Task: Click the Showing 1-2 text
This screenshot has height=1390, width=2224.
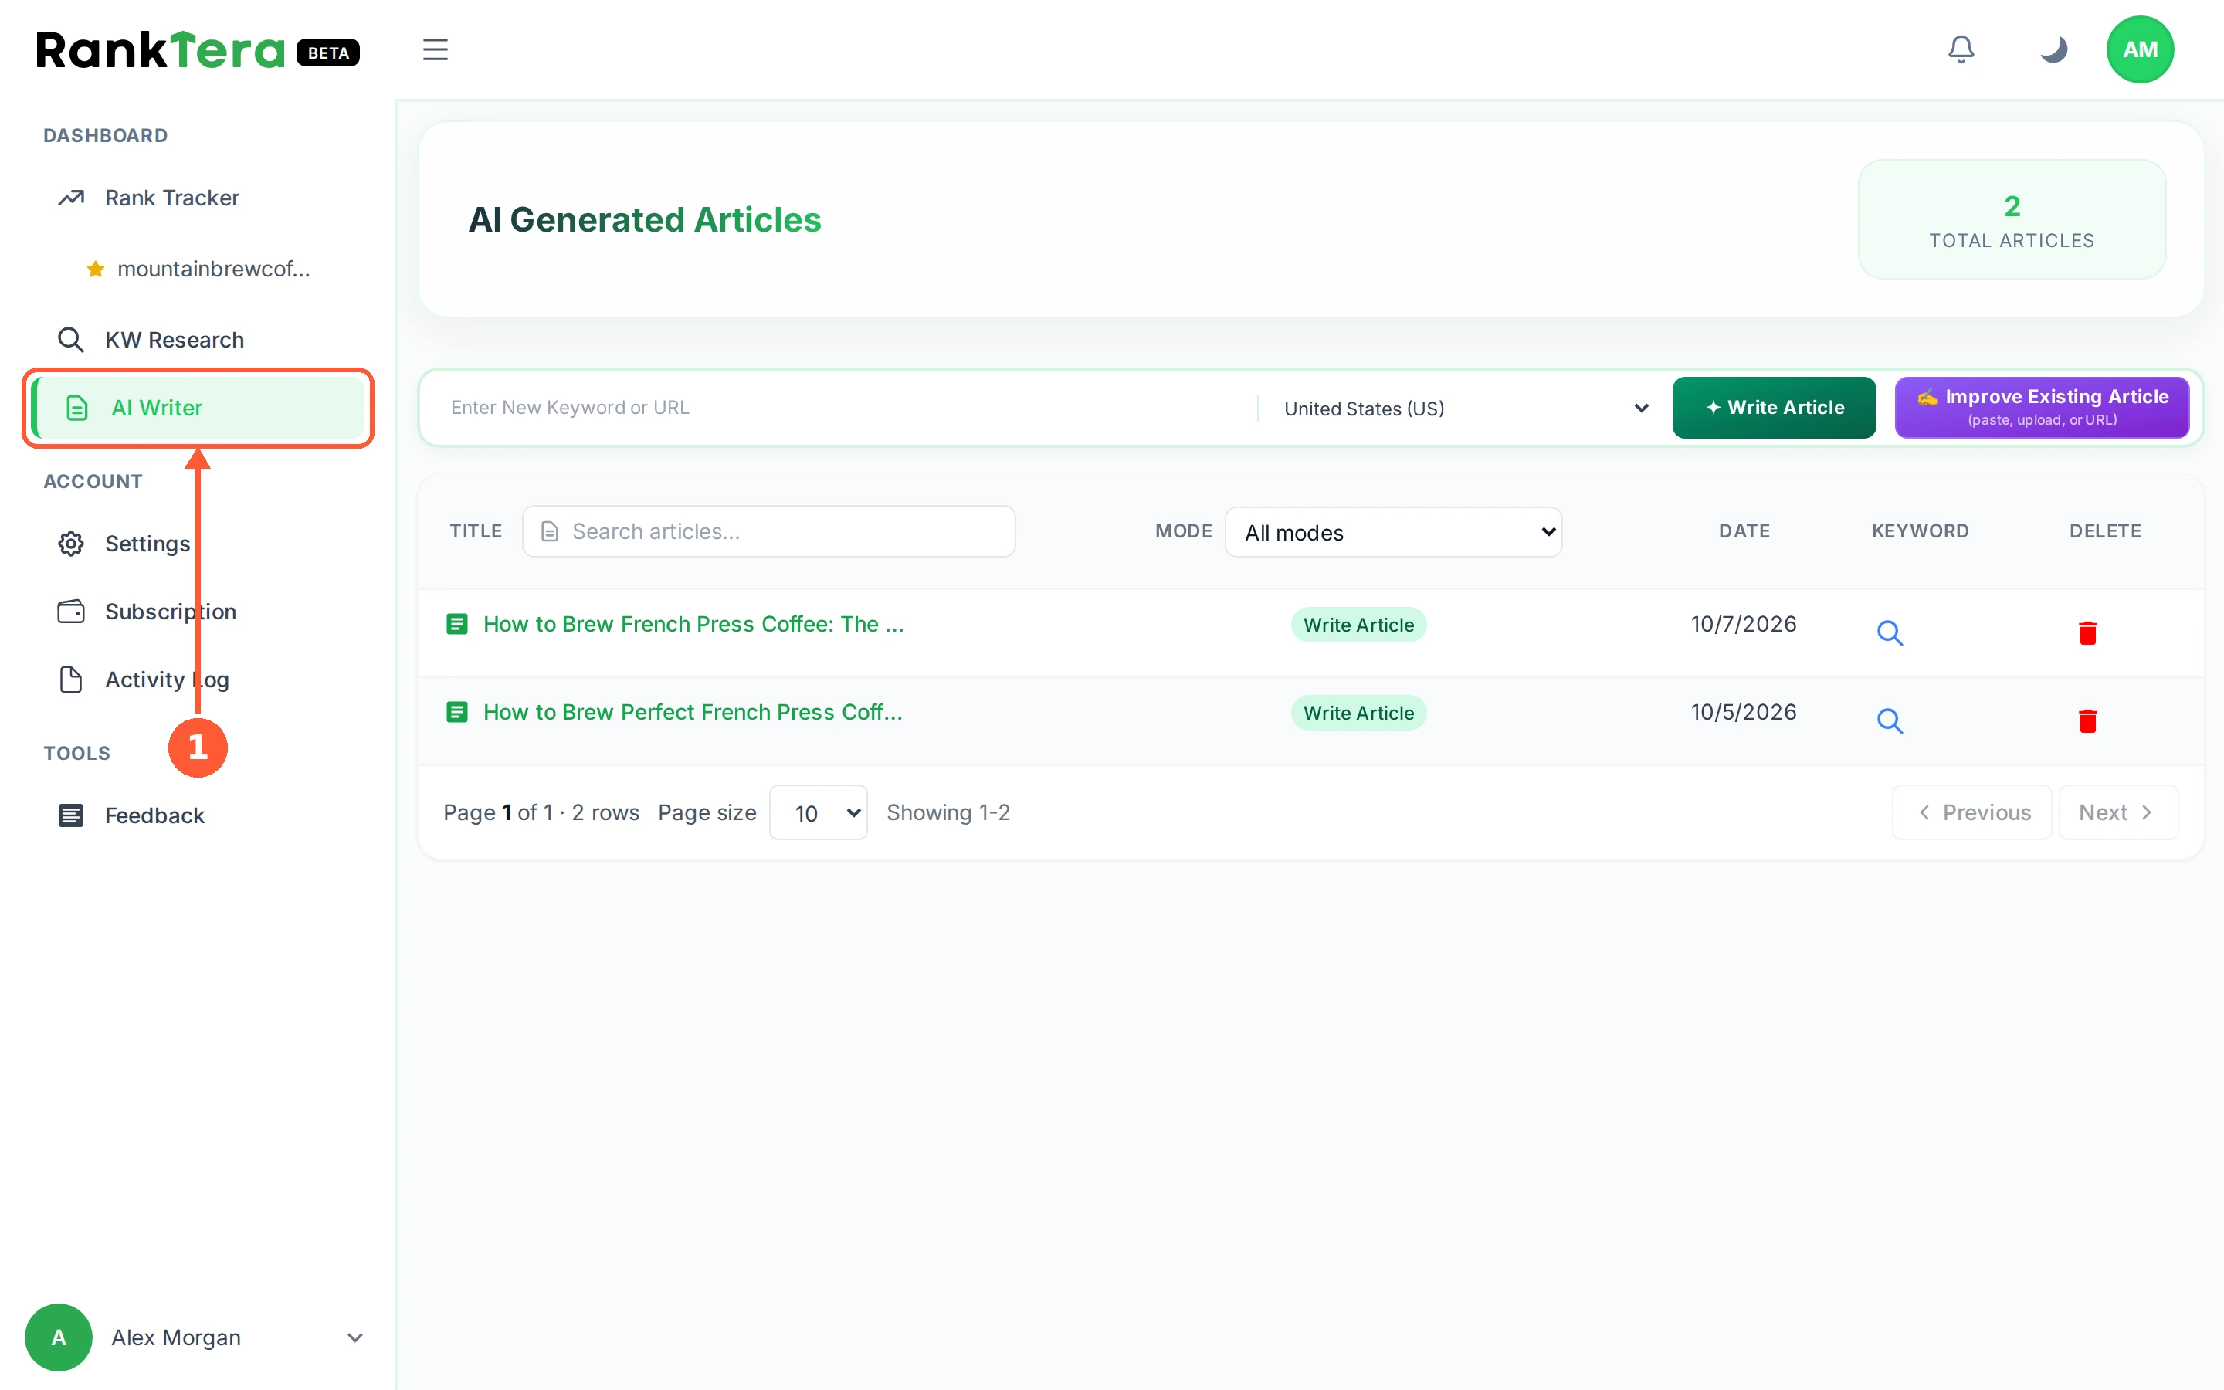Action: [948, 812]
